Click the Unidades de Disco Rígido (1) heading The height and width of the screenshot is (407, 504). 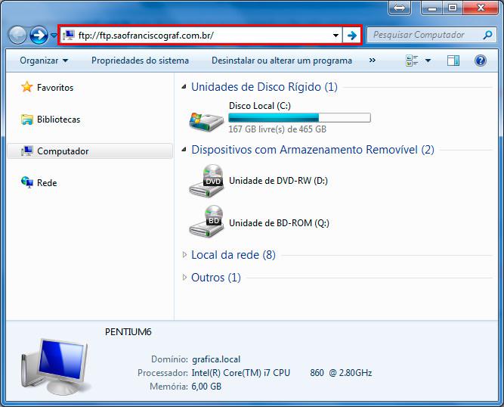[264, 87]
